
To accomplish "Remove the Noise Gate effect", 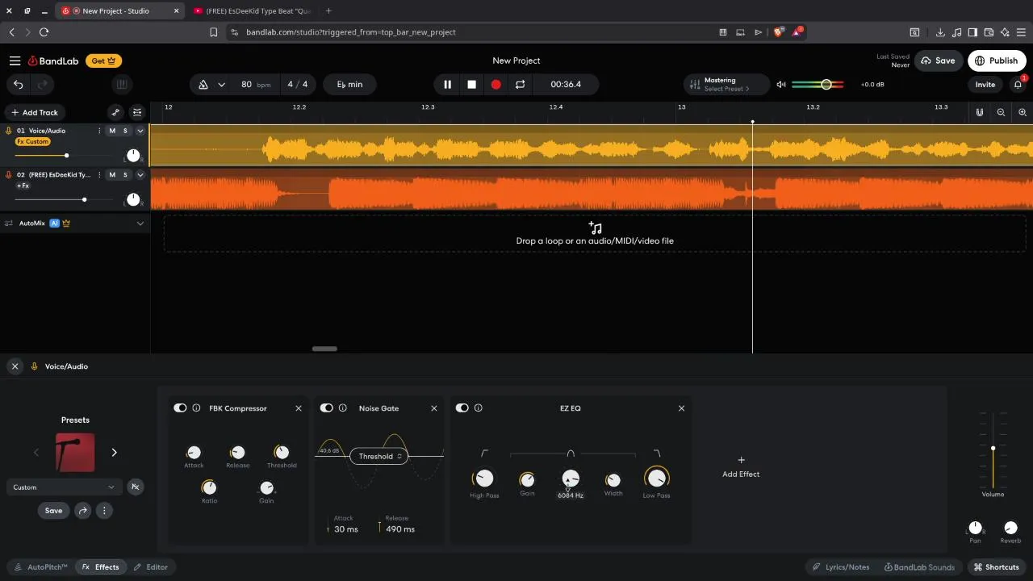I will click(x=434, y=408).
